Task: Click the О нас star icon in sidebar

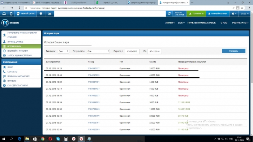Action: [4, 67]
